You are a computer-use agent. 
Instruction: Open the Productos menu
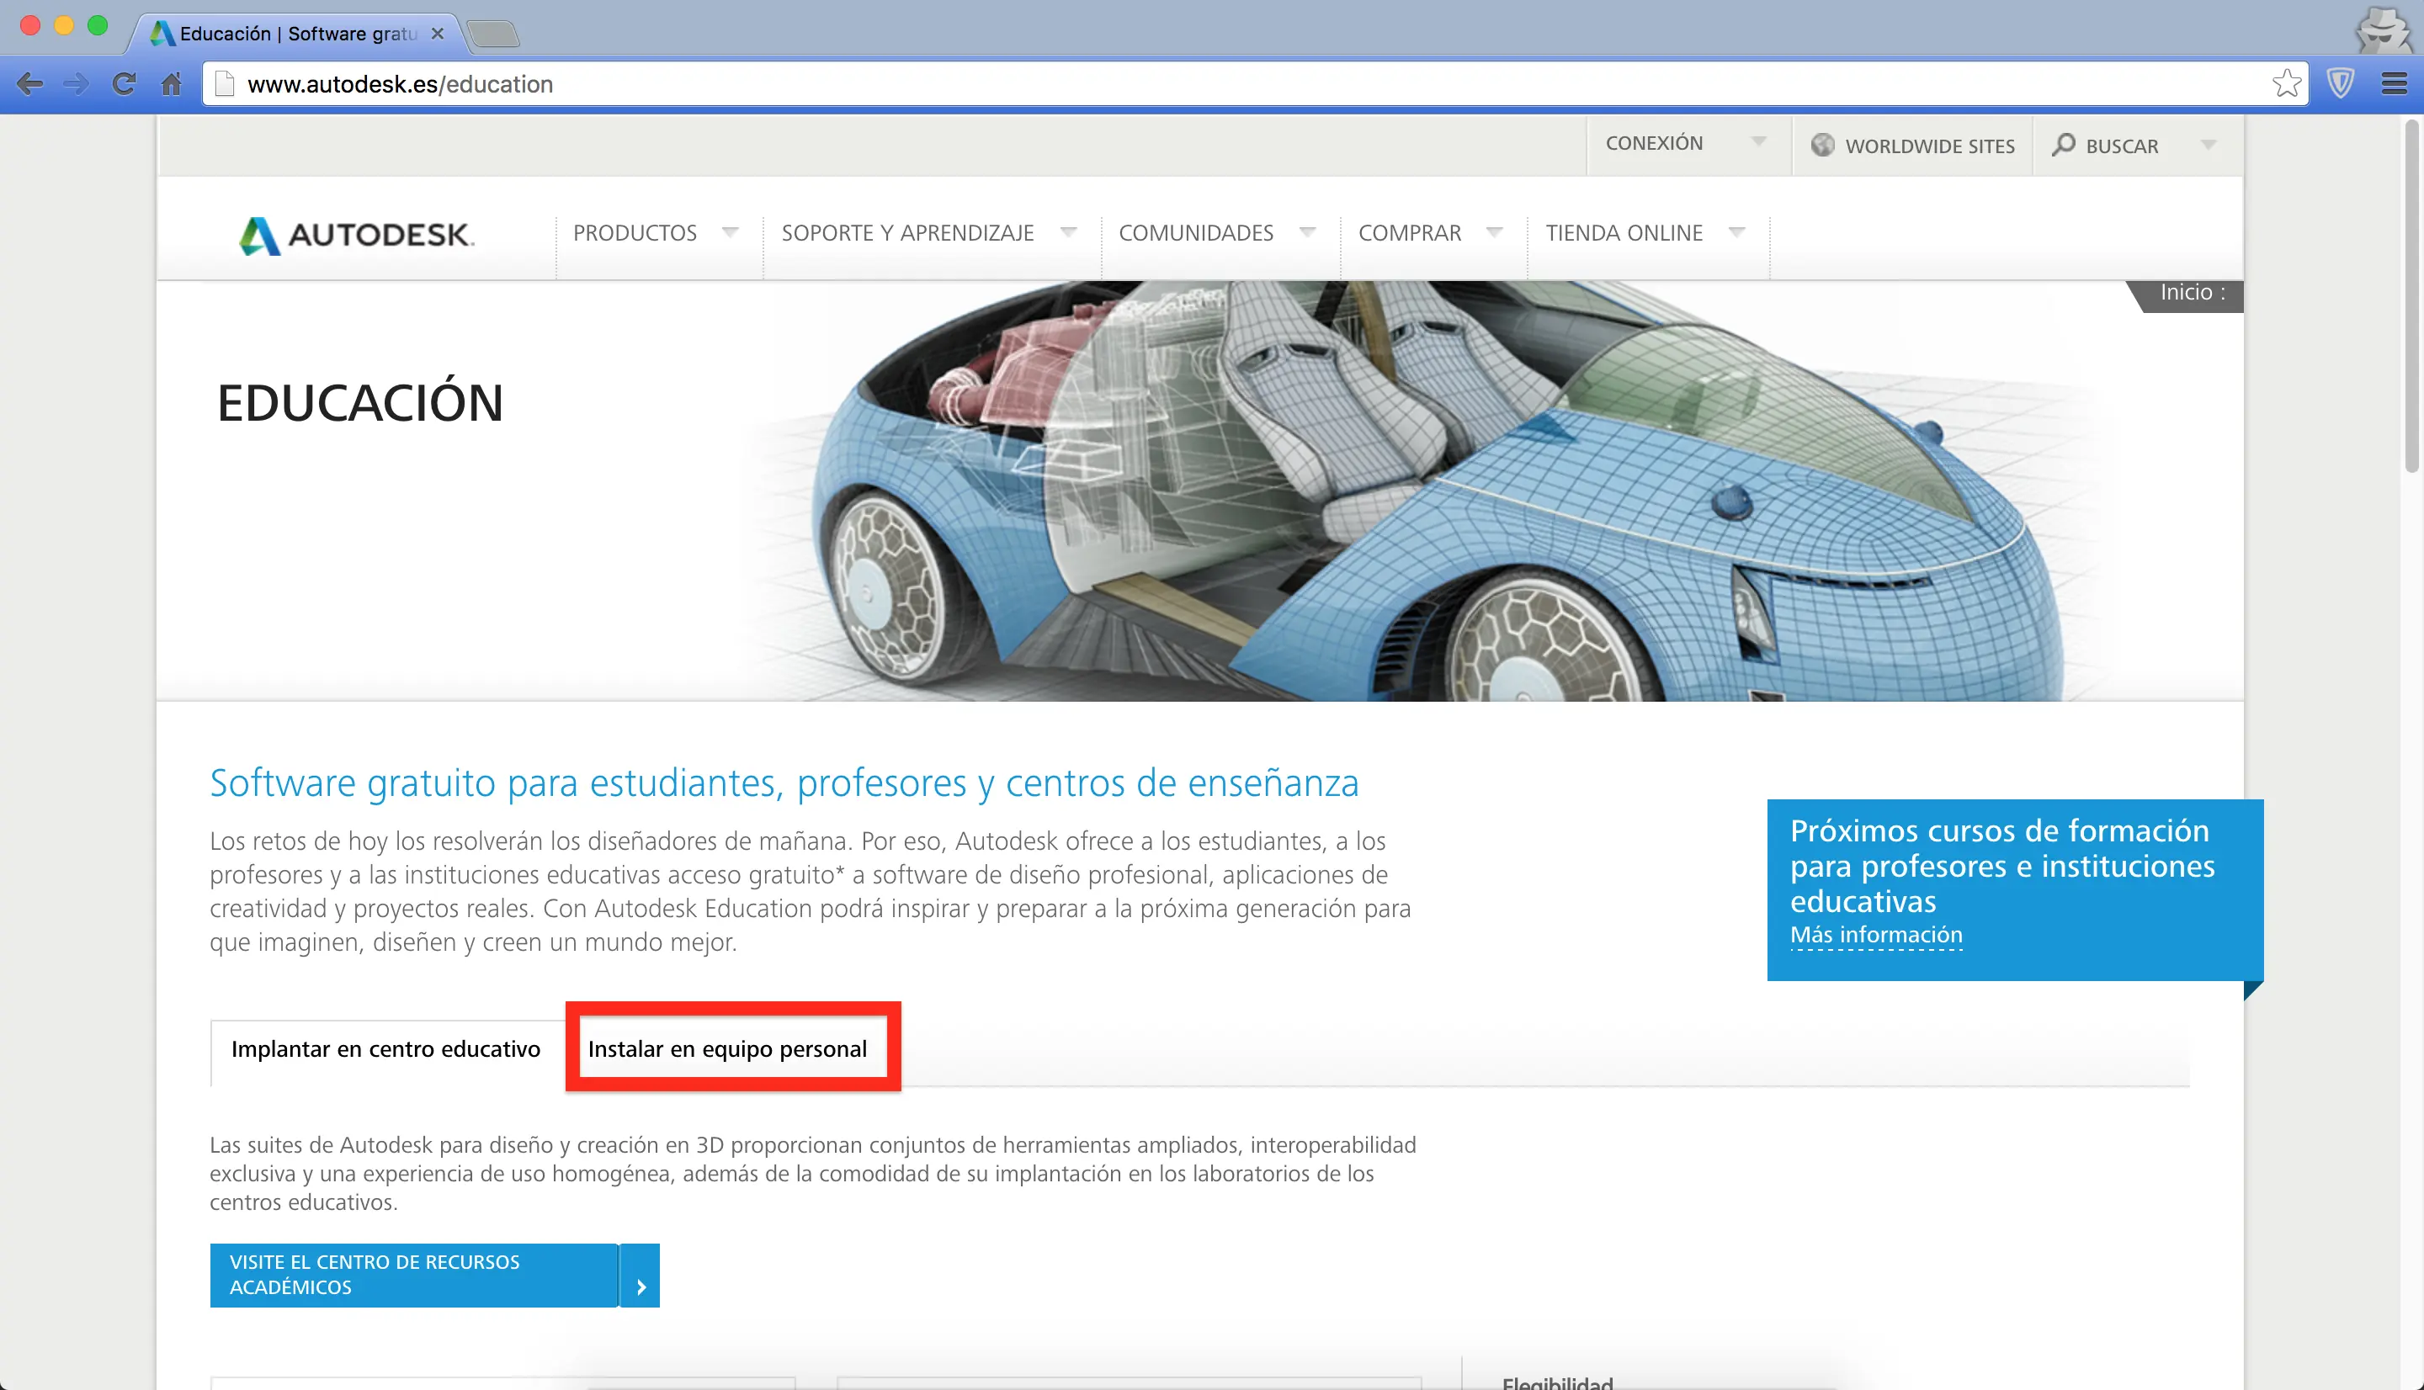pos(635,233)
